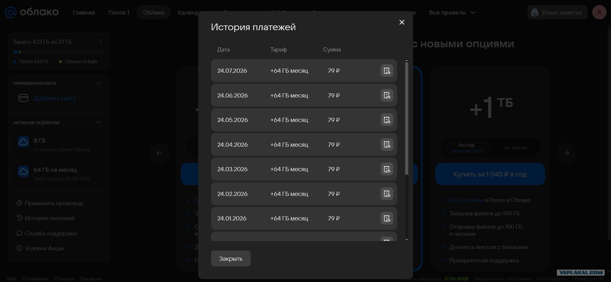Expand the Все проекты dropdown
611x282 pixels.
click(x=452, y=12)
